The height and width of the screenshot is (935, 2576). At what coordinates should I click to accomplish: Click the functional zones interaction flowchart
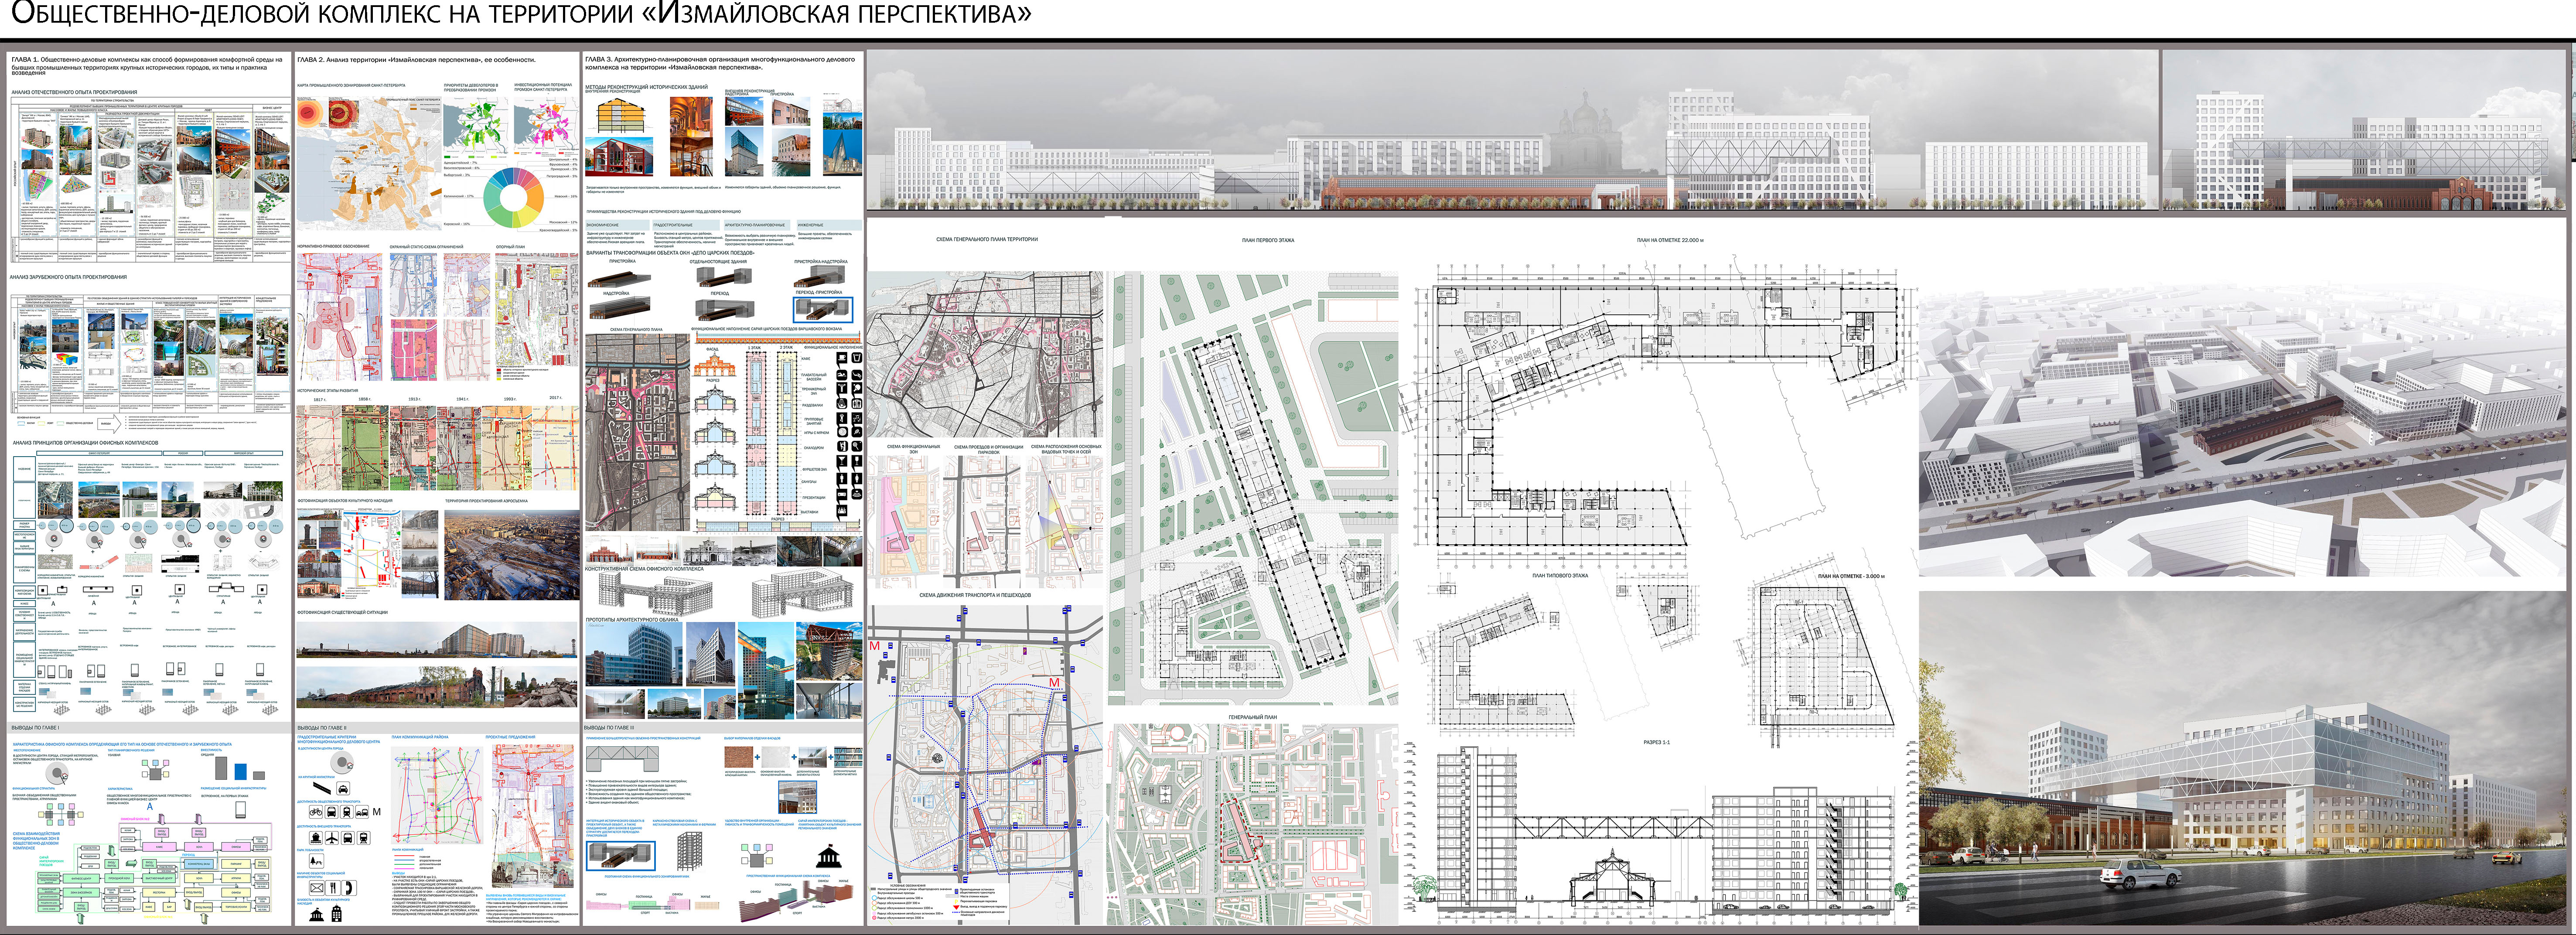pos(153,870)
